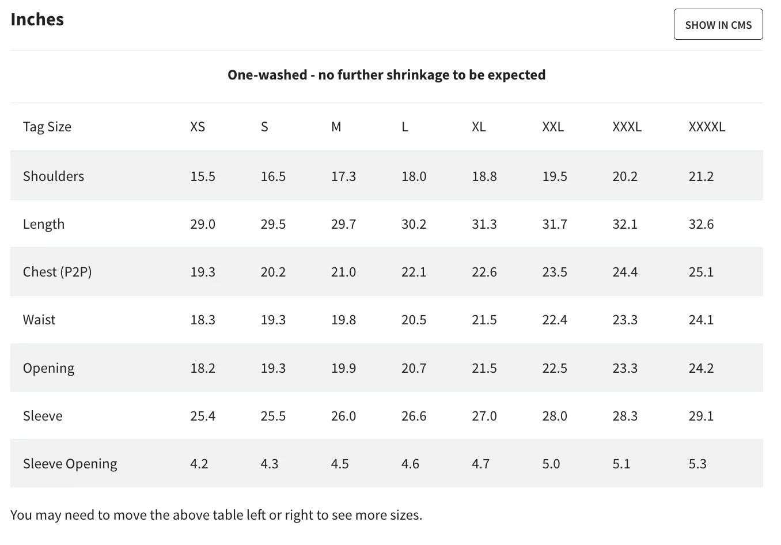Screen dimensions: 781x545
Task: Click the Opening row label
Action: click(x=48, y=368)
